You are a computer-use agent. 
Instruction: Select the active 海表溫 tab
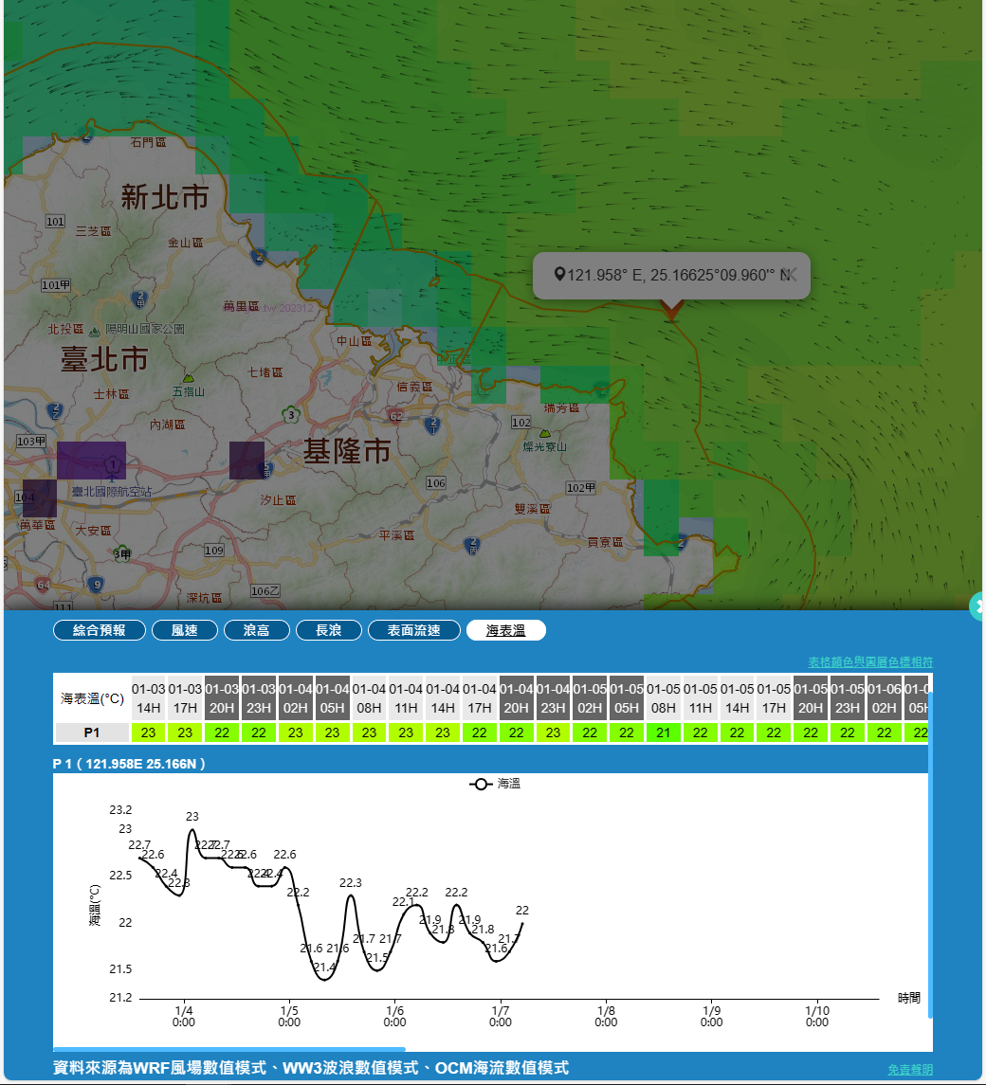(506, 630)
